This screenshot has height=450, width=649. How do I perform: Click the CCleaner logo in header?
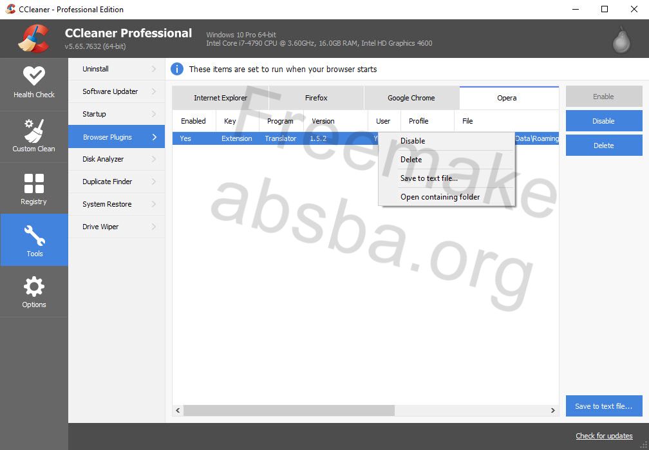coord(33,39)
